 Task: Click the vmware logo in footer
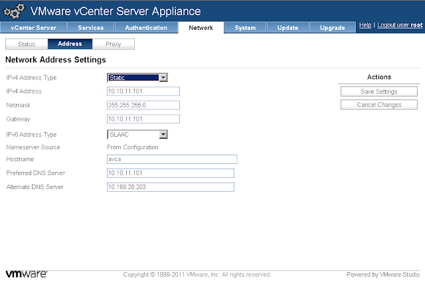click(27, 274)
